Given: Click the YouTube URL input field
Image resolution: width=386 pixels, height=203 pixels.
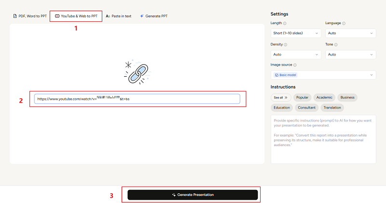Looking at the screenshot, I should pos(137,99).
